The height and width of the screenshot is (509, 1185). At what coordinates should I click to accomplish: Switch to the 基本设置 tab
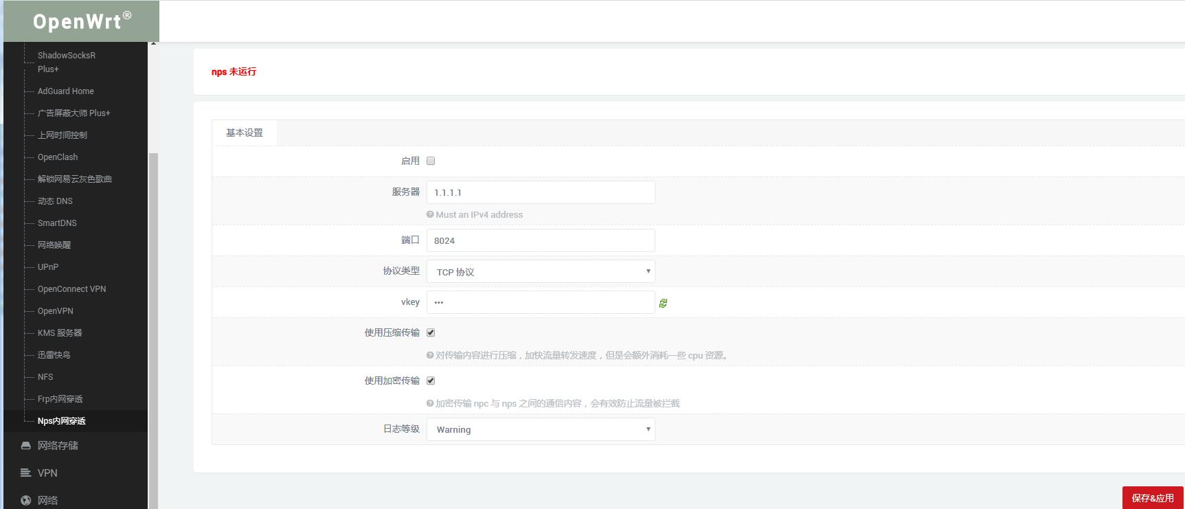click(245, 133)
